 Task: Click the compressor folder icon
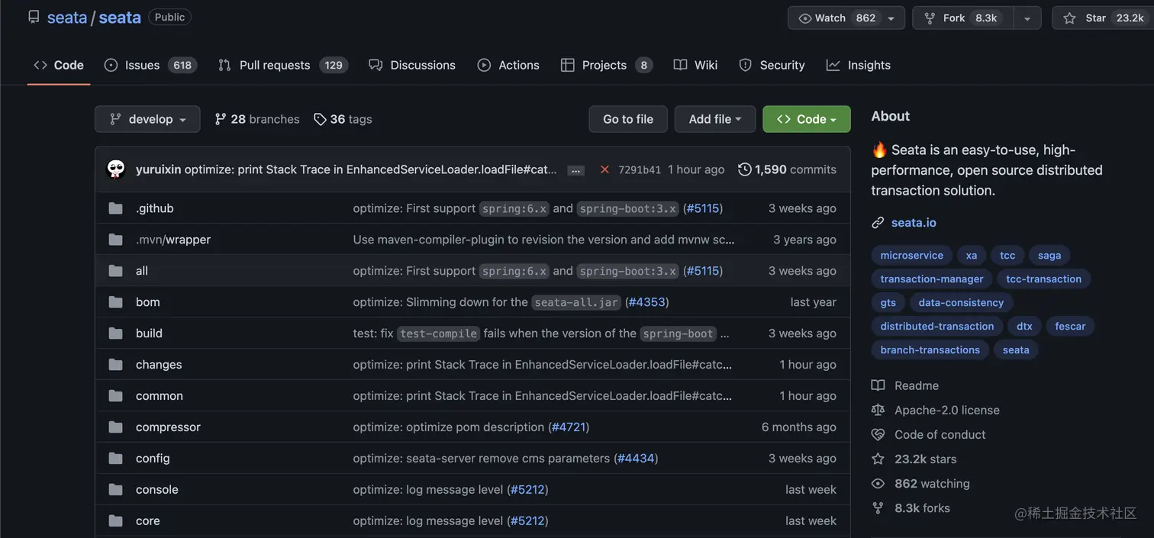115,427
